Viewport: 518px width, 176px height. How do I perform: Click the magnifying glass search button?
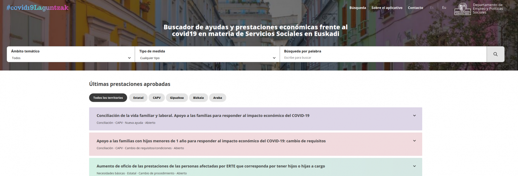tap(495, 54)
